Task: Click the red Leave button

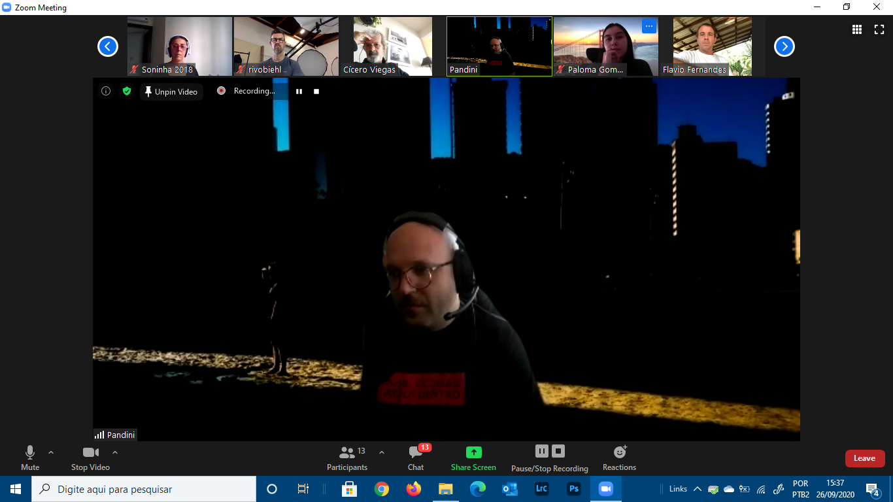Action: click(x=864, y=458)
